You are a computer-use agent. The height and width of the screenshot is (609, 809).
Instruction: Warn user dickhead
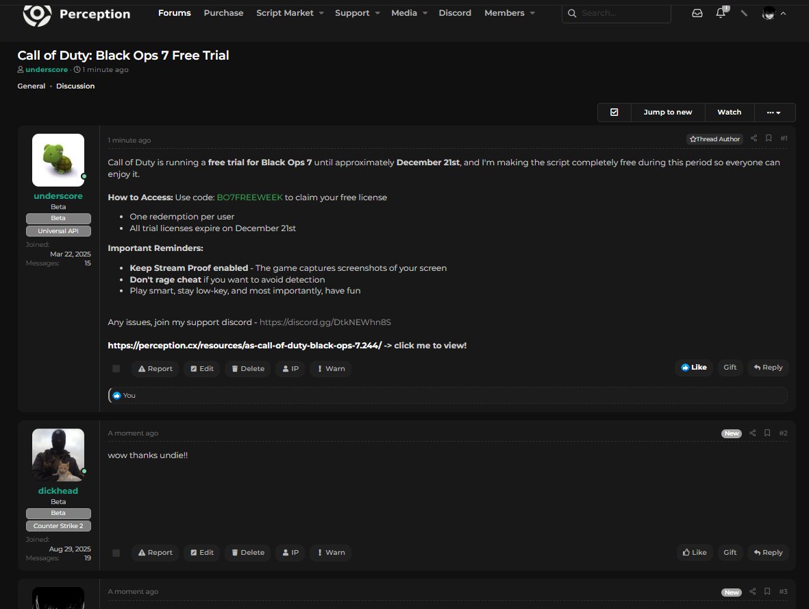click(x=331, y=552)
